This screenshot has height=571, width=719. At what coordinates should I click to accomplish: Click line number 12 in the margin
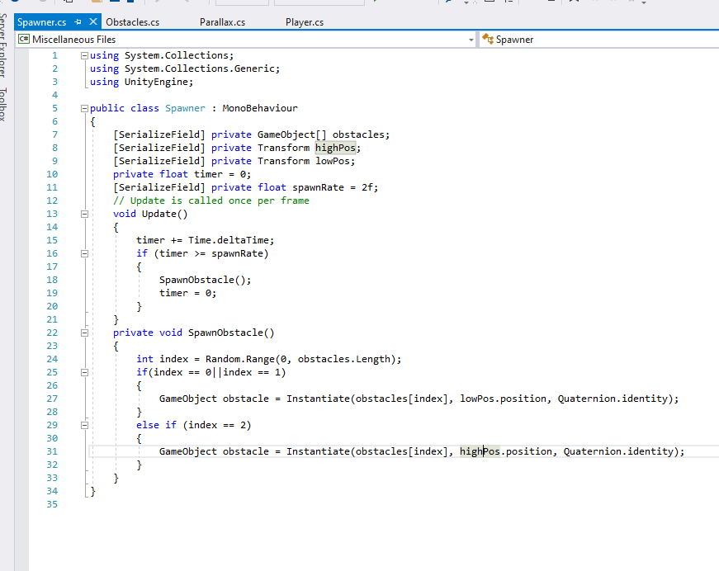tap(53, 201)
